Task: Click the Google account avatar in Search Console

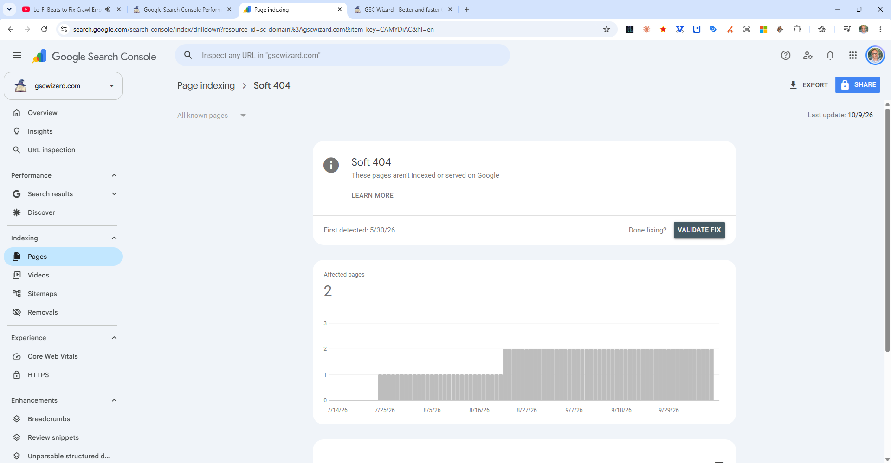Action: [875, 56]
